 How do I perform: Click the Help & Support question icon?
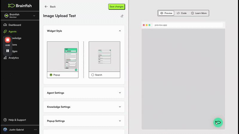[5, 120]
